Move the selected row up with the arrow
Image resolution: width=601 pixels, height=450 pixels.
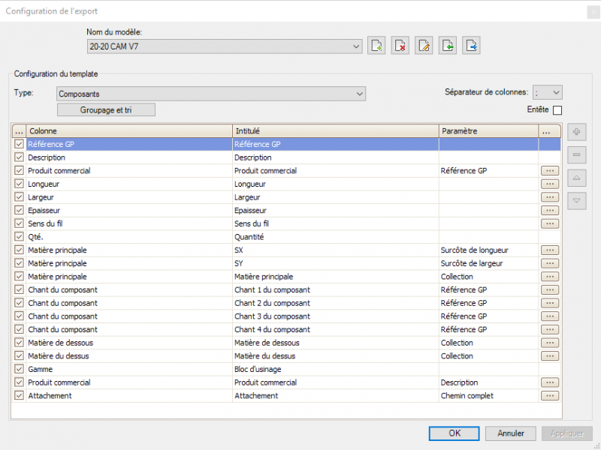coord(576,178)
